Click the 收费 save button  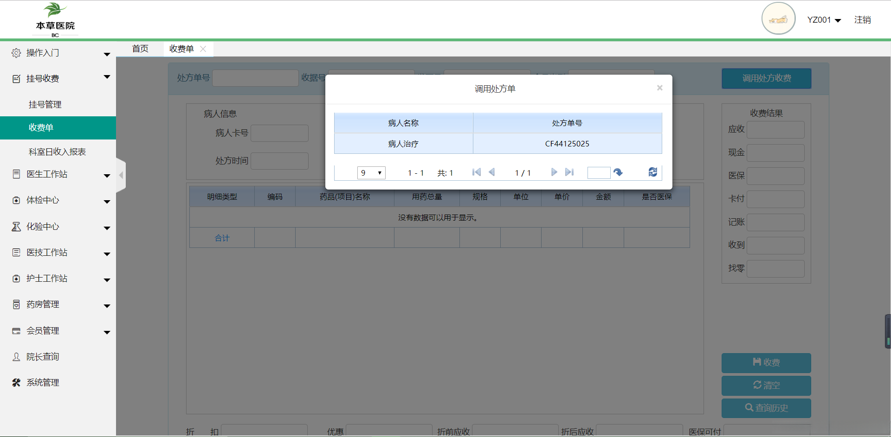click(766, 363)
